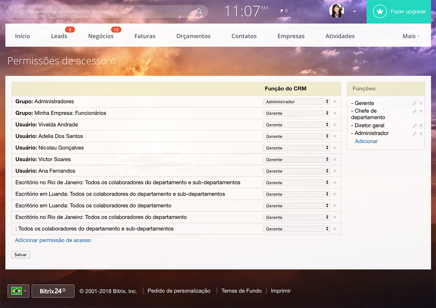This screenshot has height=308, width=436.
Task: Open role dropdown for Victor Soares
Action: [296, 159]
